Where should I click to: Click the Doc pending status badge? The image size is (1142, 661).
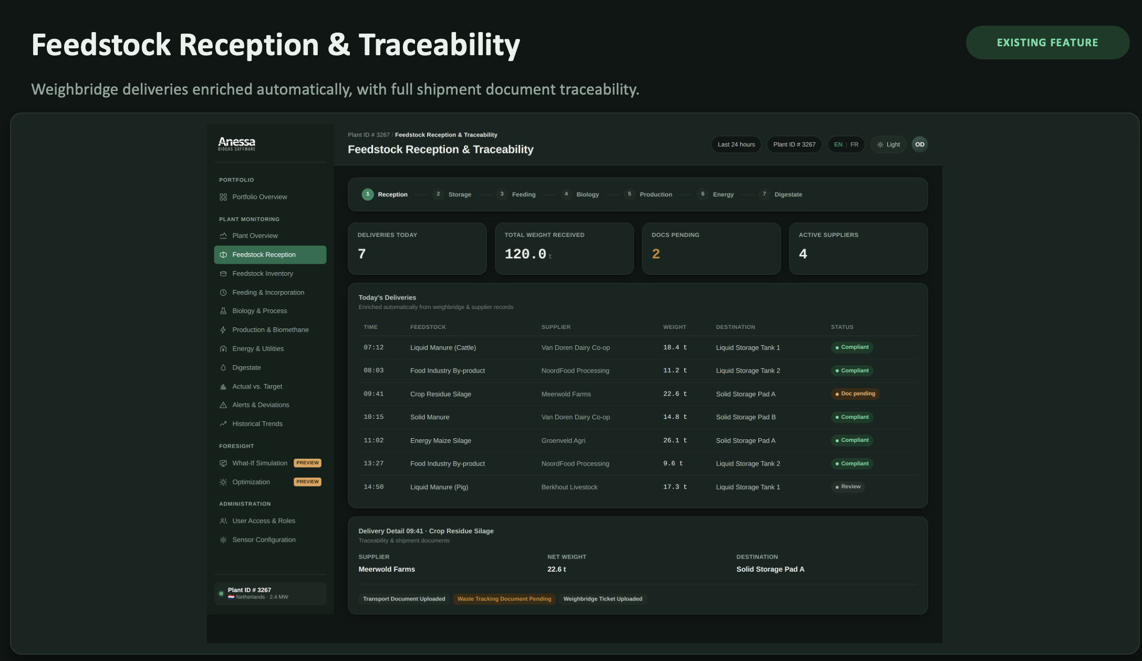(855, 394)
